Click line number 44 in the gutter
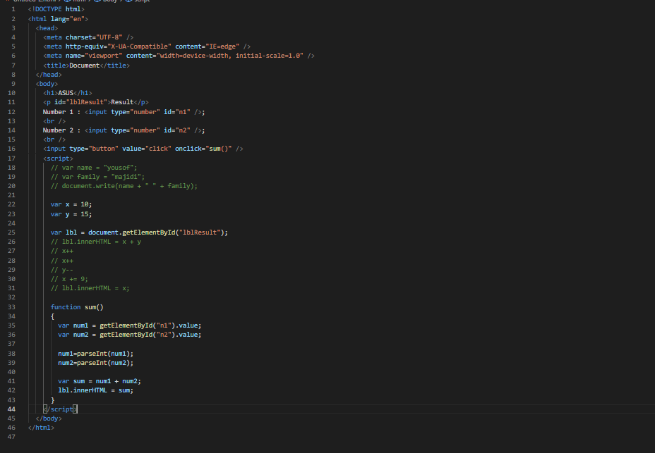The image size is (655, 453). pos(13,409)
